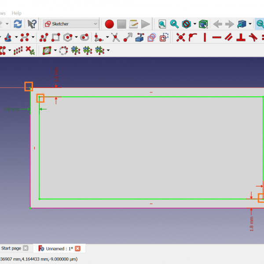The width and height of the screenshot is (264, 264).
Task: Click the 1.8 mm vertical dimension label
Action: coord(252,224)
